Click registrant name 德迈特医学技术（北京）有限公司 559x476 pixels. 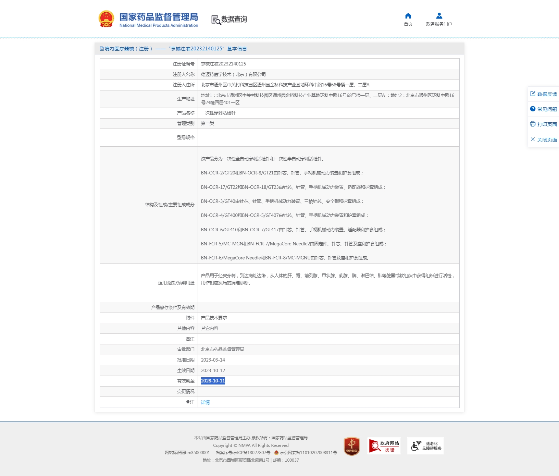tap(233, 74)
